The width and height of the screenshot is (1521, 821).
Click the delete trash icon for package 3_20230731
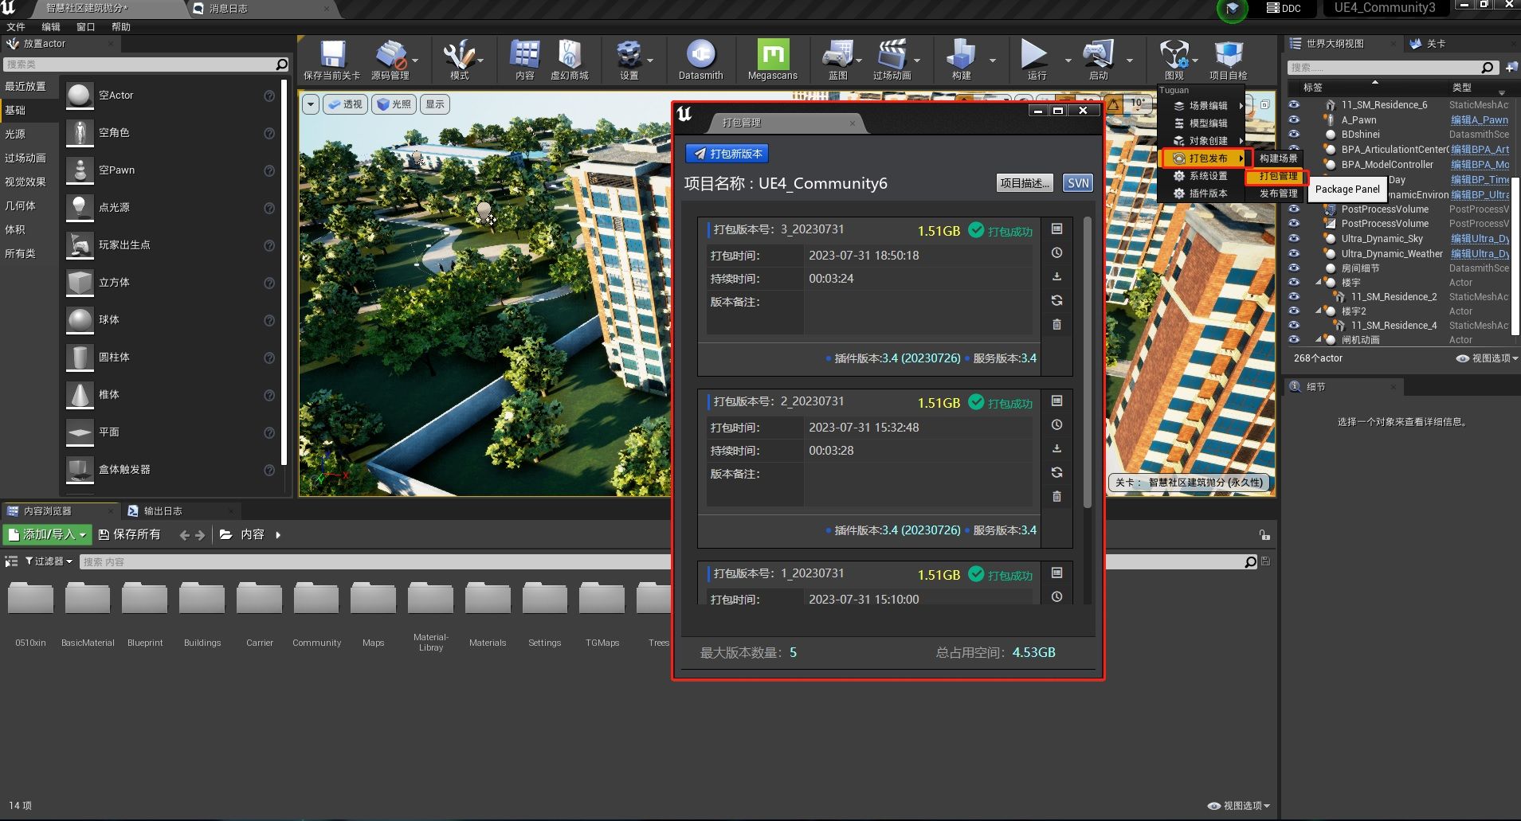[x=1056, y=324]
